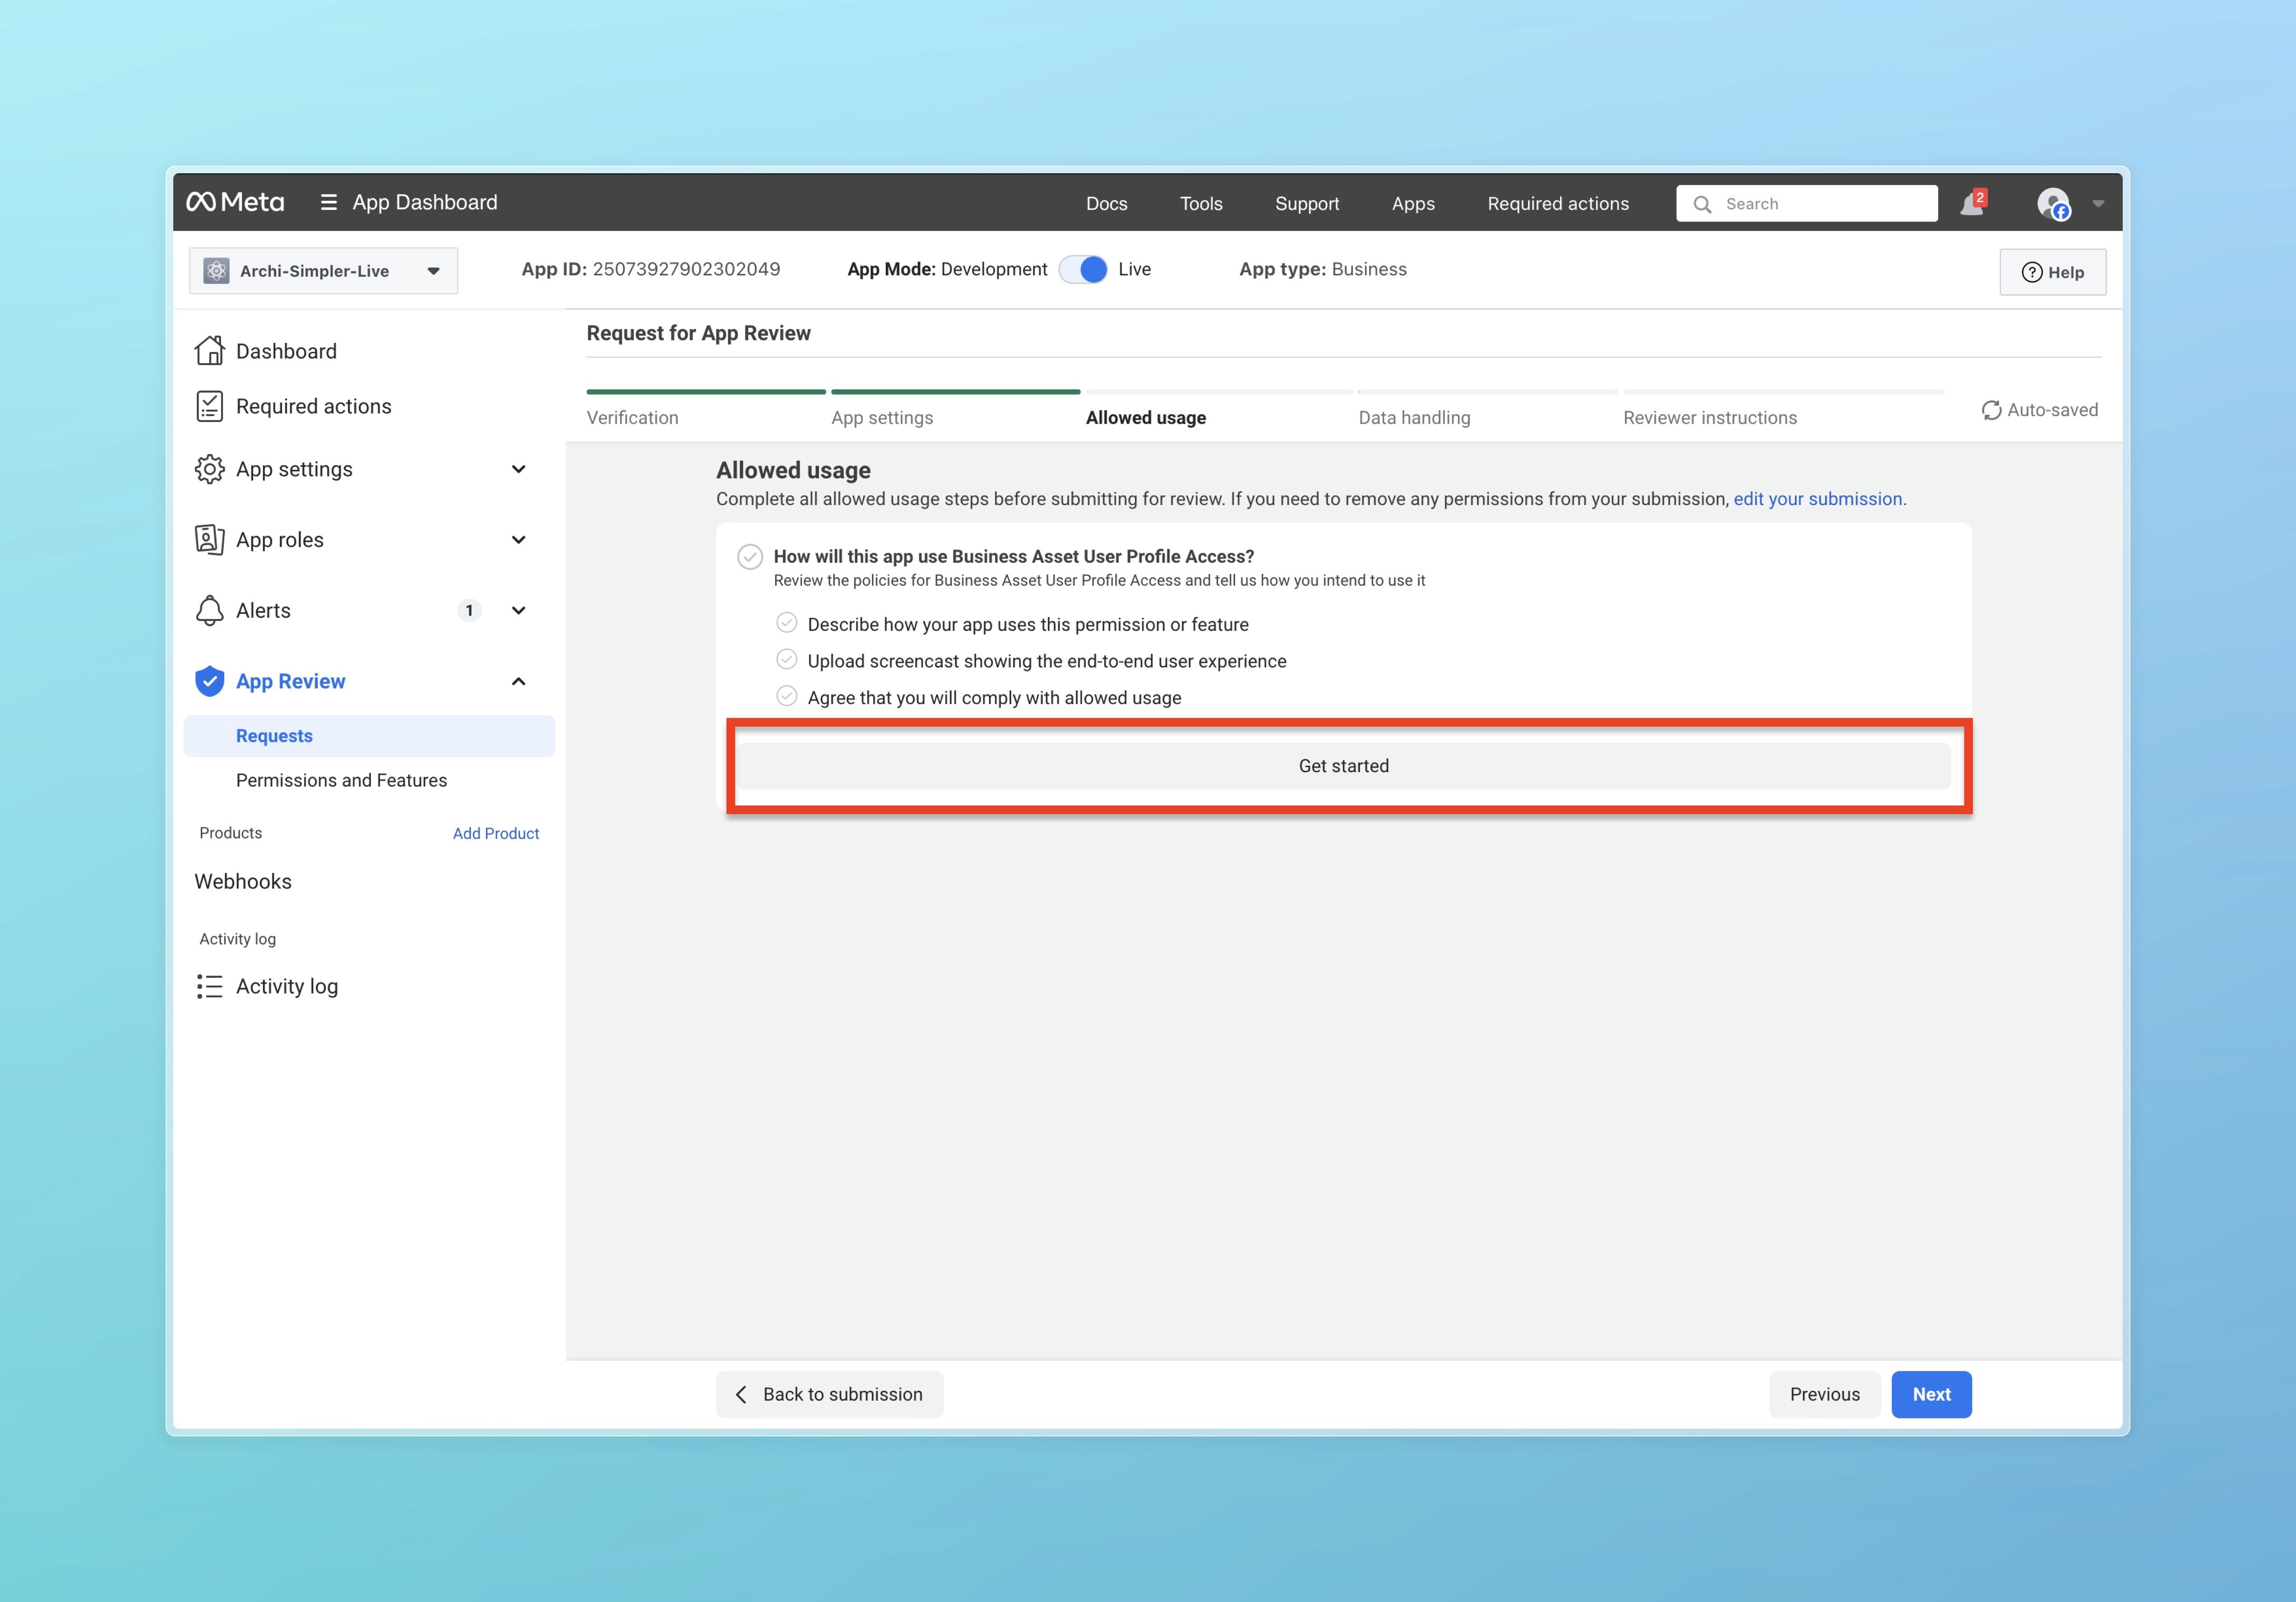The height and width of the screenshot is (1602, 2296).
Task: Collapse the App Review sidebar section
Action: 518,681
